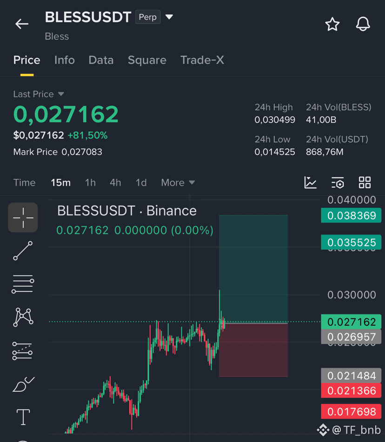Select the long position projection tool

pos(22,351)
